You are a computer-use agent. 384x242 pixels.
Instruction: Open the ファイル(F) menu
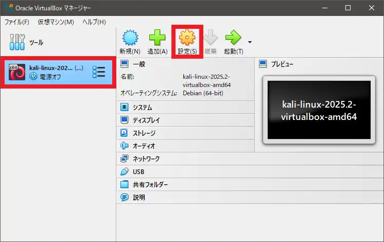[x=17, y=22]
